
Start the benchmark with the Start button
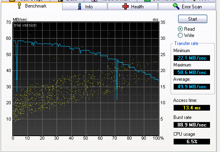tap(192, 19)
